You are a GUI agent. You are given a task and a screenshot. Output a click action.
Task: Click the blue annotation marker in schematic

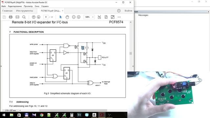click(x=83, y=48)
